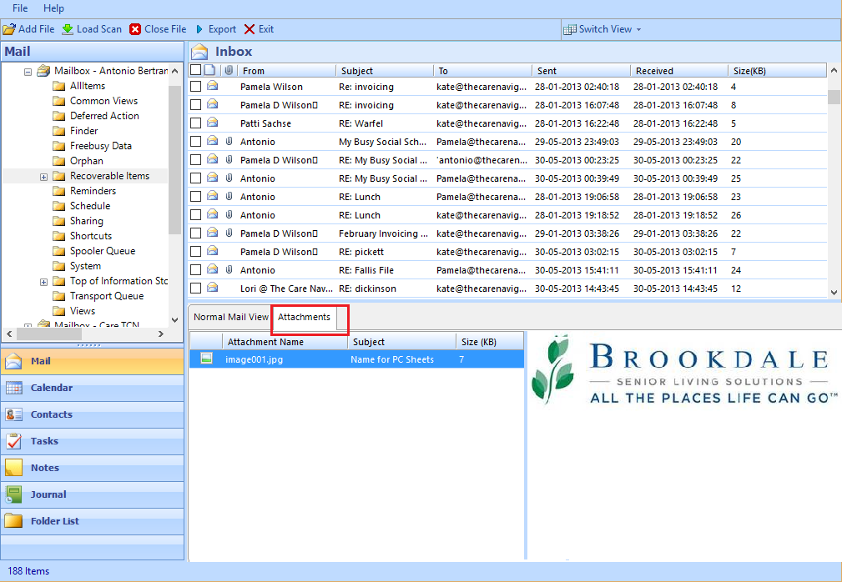
Task: Switch to Attachments tab
Action: click(x=304, y=317)
